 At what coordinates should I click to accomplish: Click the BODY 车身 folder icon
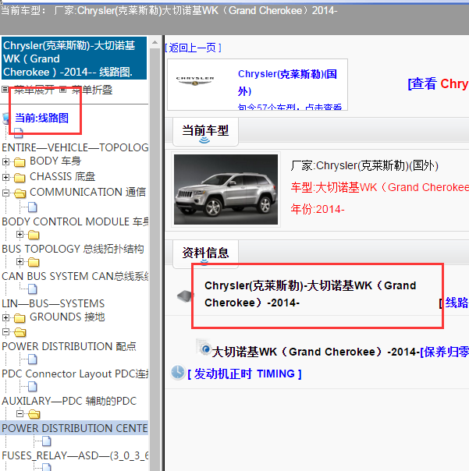point(20,162)
